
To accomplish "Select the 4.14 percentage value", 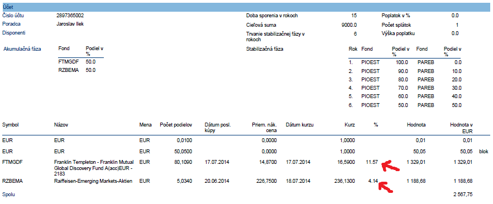I will point(372,181).
